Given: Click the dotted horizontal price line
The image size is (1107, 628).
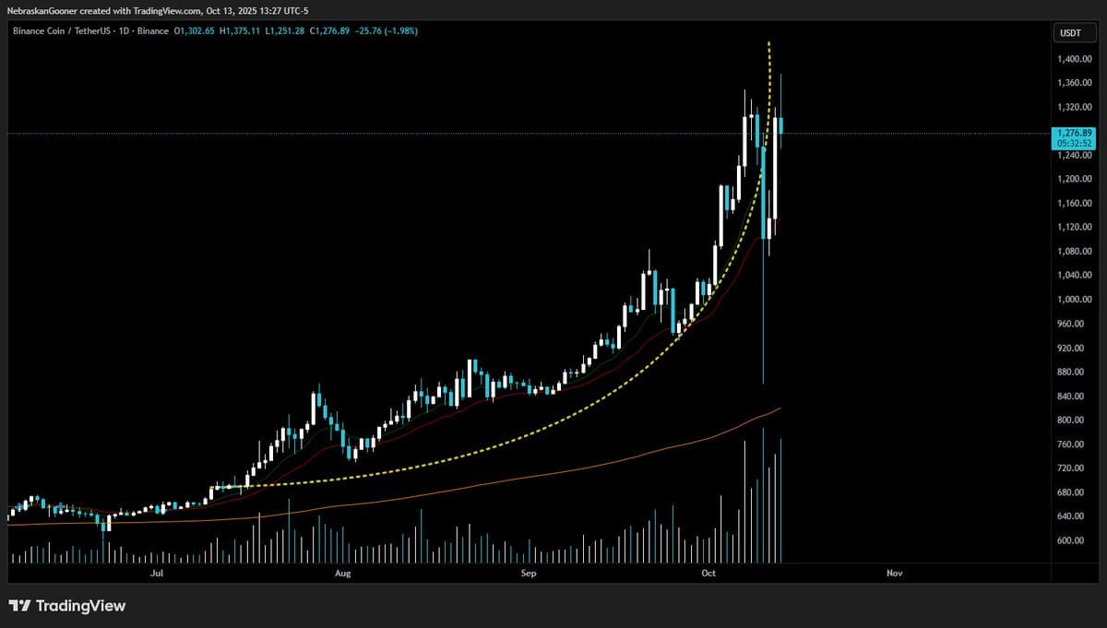Looking at the screenshot, I should pyautogui.click(x=369, y=133).
